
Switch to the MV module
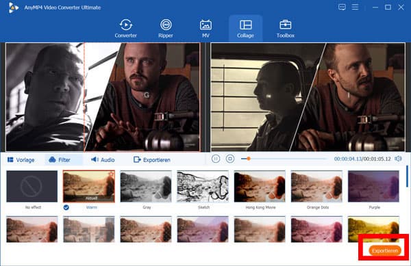click(x=206, y=29)
